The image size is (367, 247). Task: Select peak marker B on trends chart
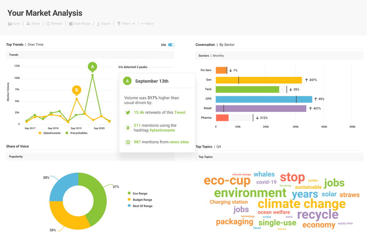click(x=76, y=90)
